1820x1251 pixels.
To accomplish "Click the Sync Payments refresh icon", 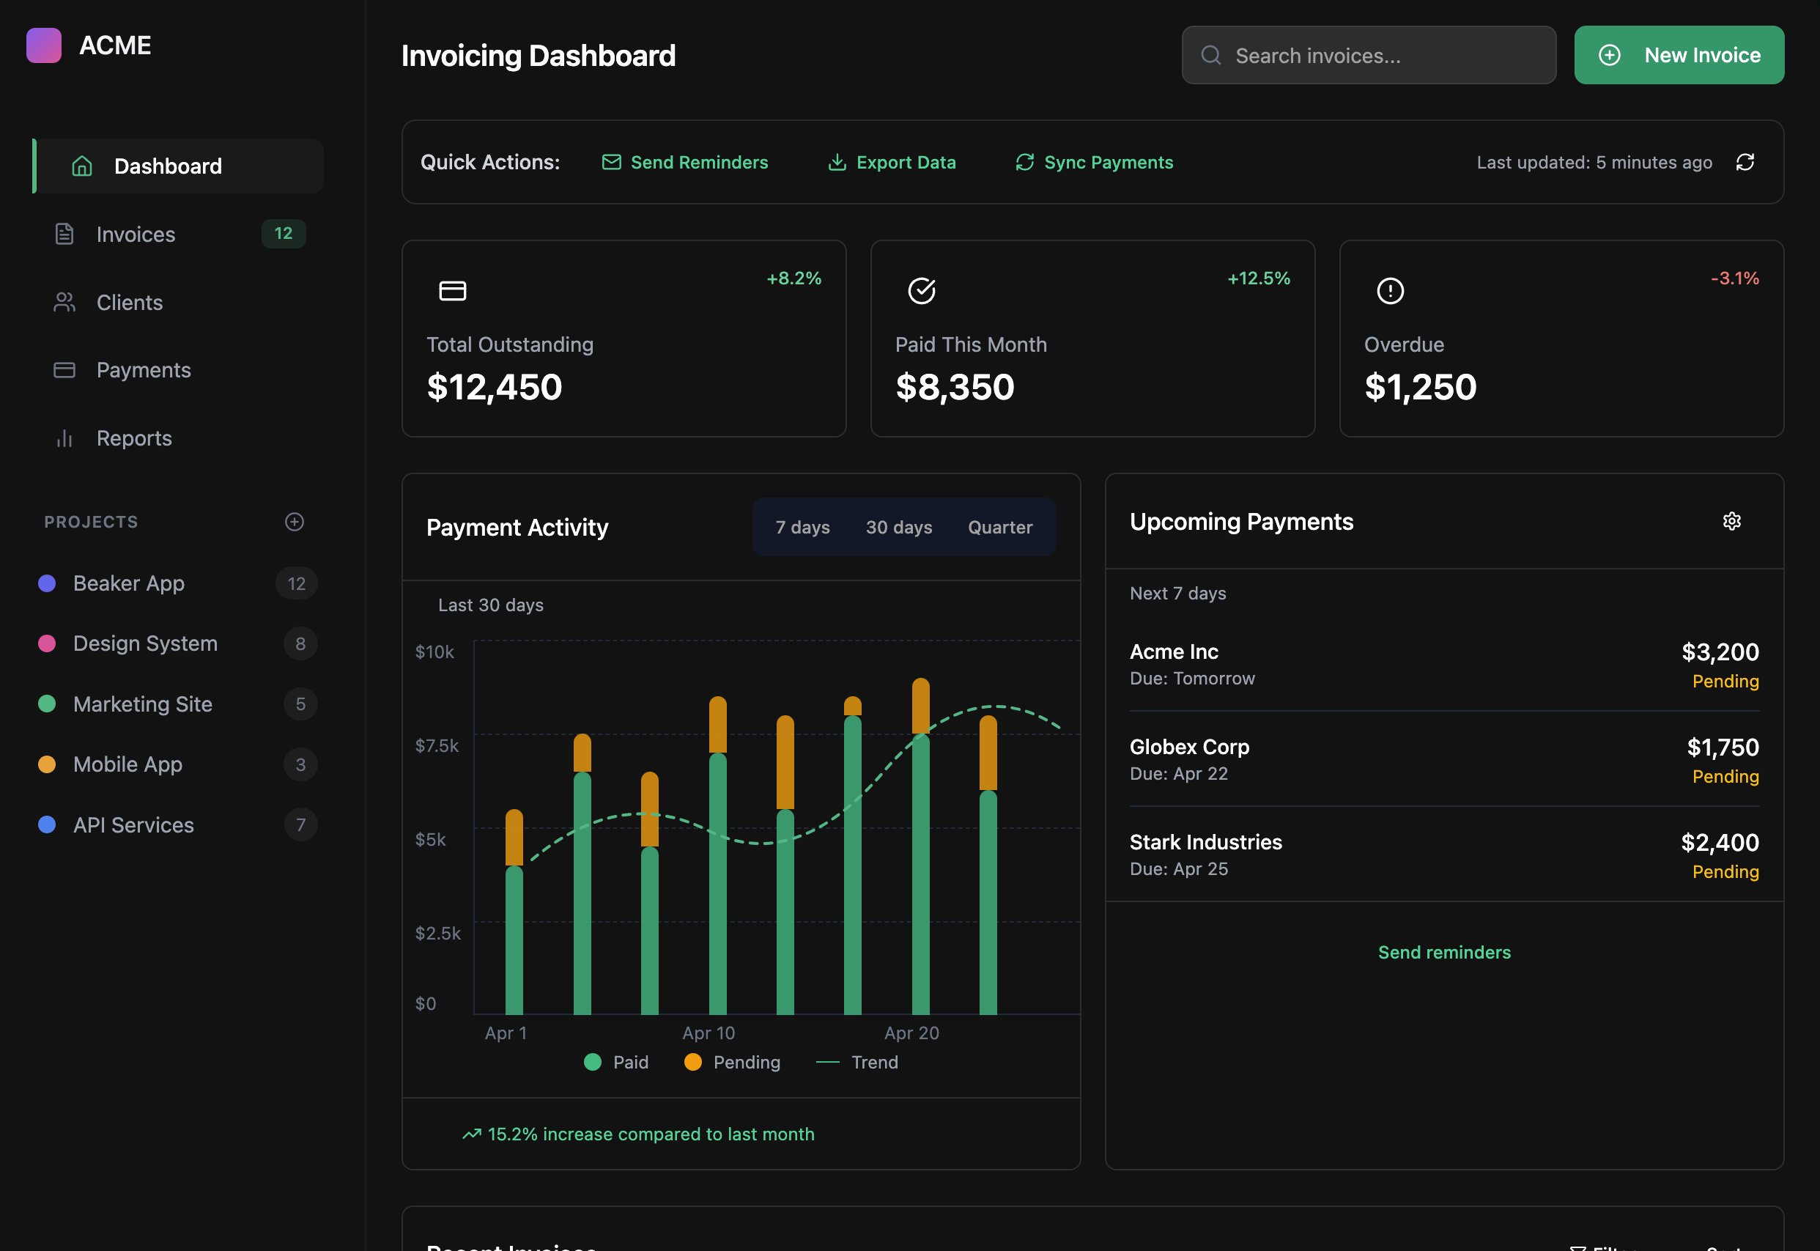I will [1025, 161].
